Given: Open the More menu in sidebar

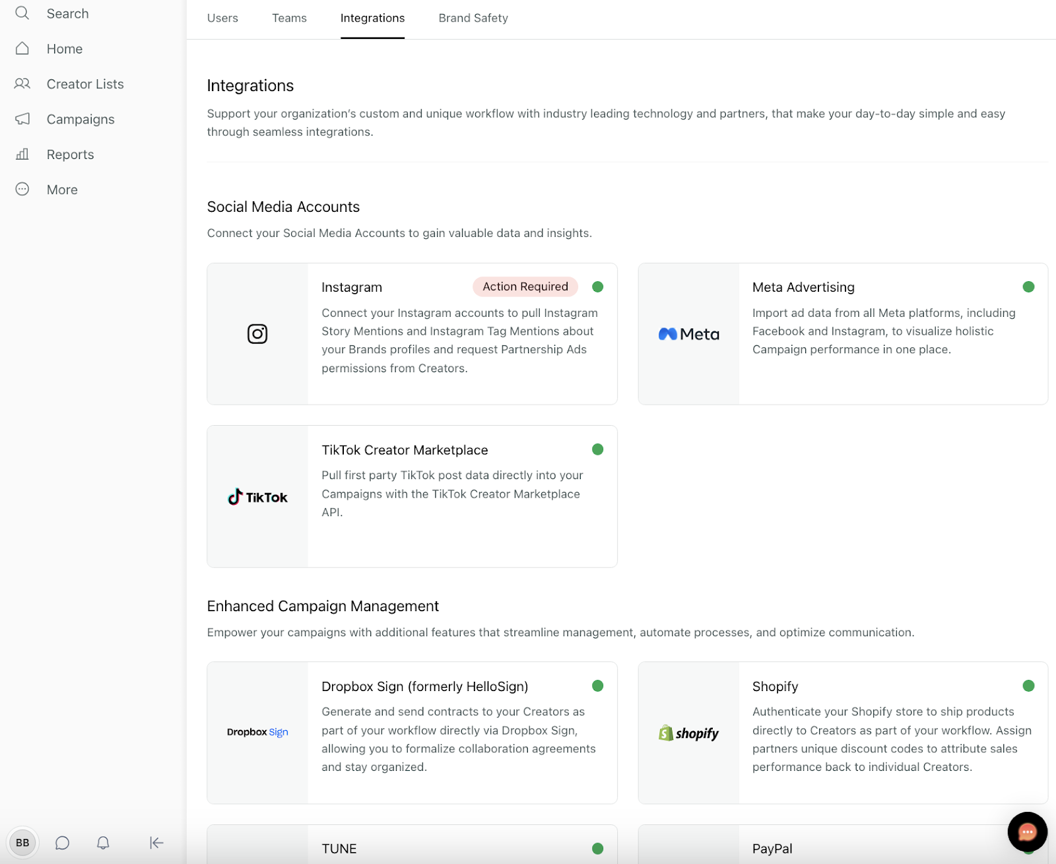Looking at the screenshot, I should tap(62, 190).
